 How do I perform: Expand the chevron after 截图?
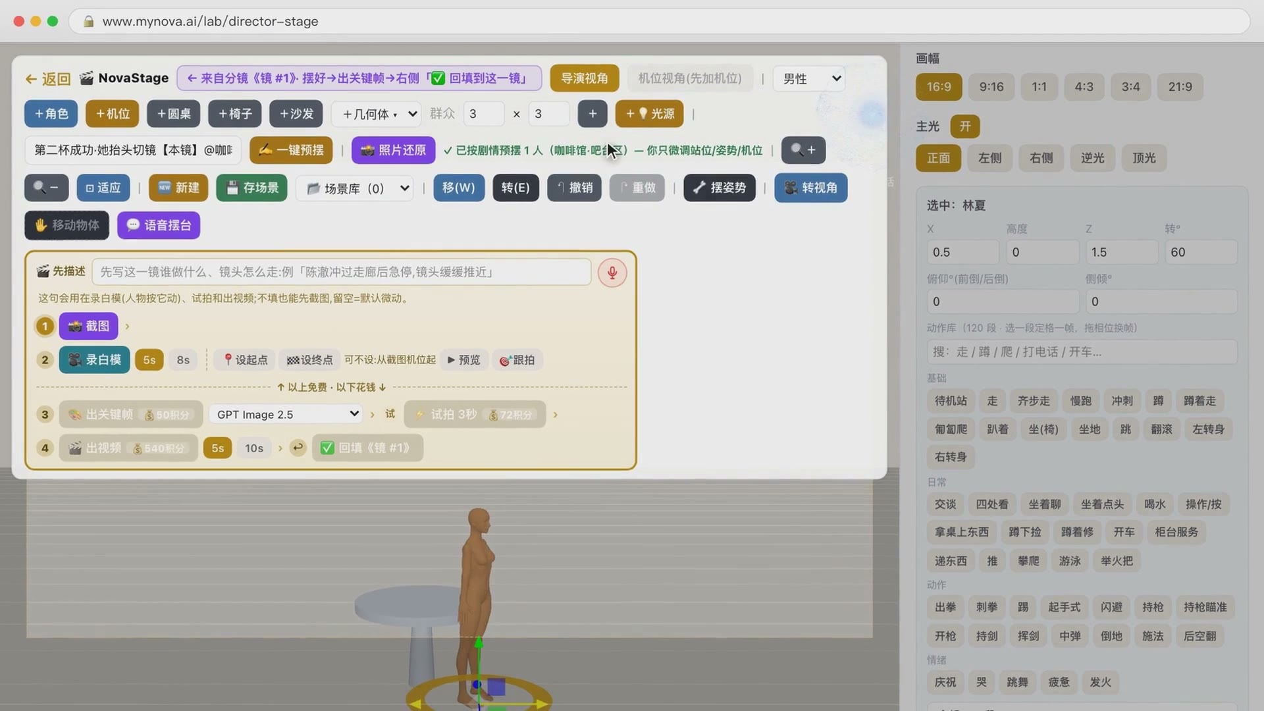(127, 327)
